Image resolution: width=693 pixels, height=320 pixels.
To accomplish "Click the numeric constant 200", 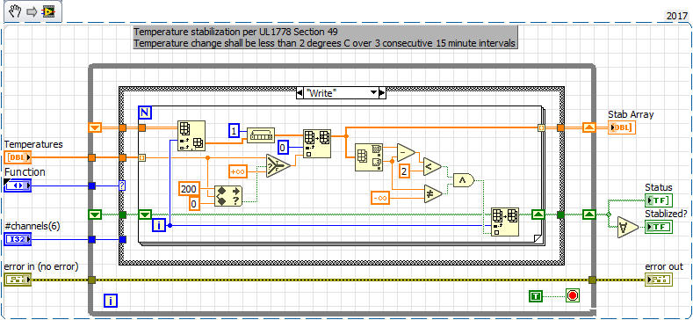I will pos(190,189).
